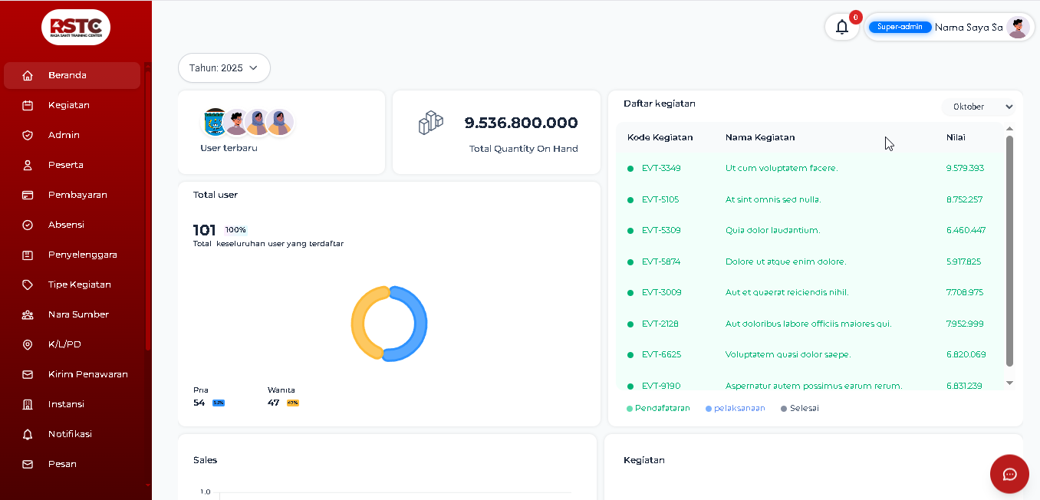Viewport: 1040px width, 500px height.
Task: Click the notification bell in the top bar
Action: coord(842,26)
